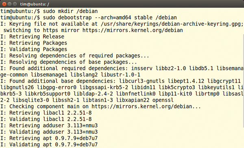Click the 'libcurl3-gnutls' package name
The width and height of the screenshot is (244, 148).
pos(142,81)
